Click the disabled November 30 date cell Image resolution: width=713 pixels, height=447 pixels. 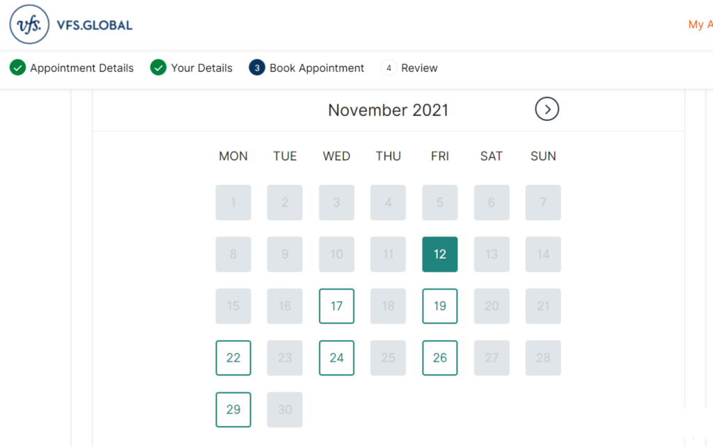[x=285, y=409]
